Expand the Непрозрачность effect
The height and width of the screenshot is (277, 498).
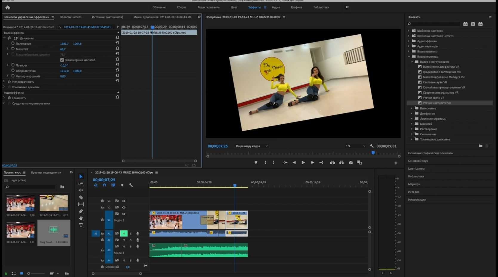(4, 81)
